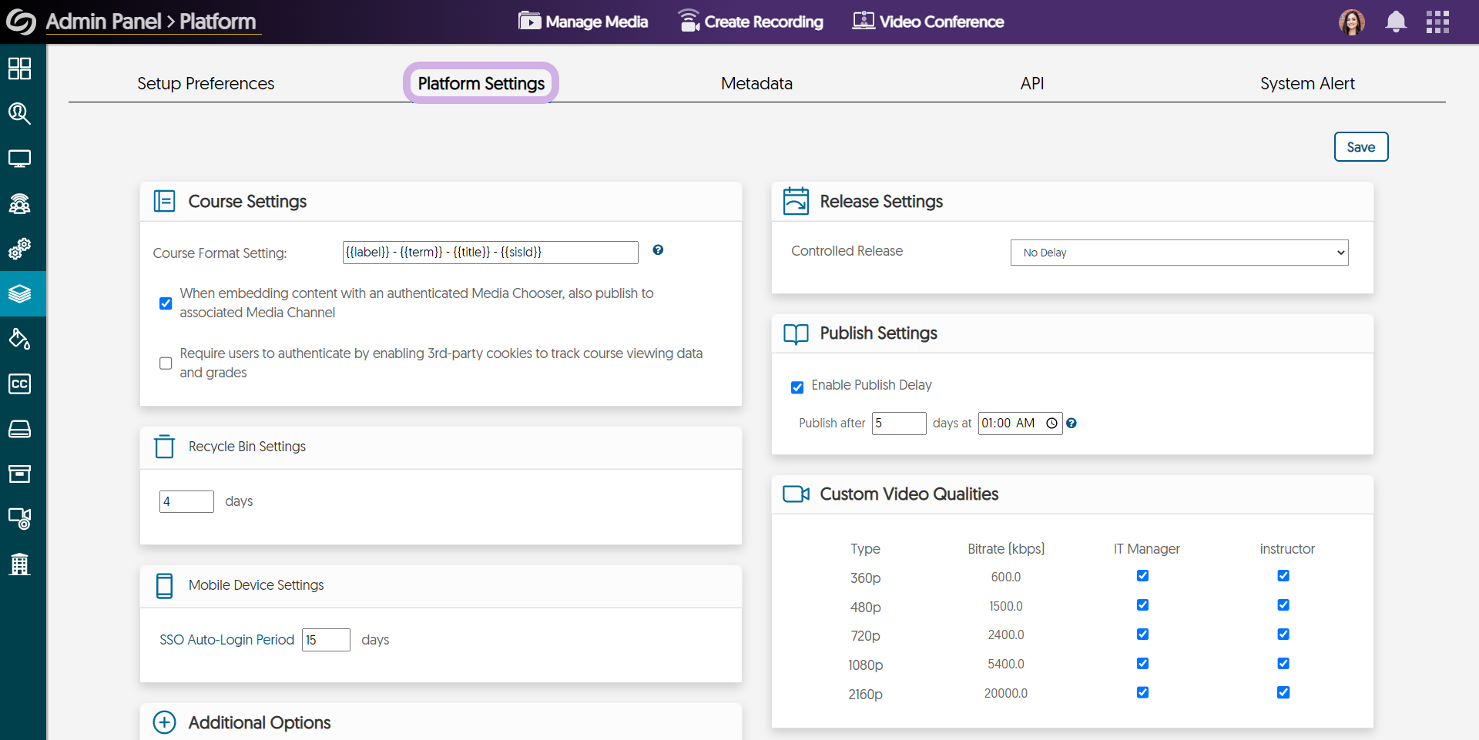Open the Controlled Release dropdown
The image size is (1479, 740).
click(1179, 253)
